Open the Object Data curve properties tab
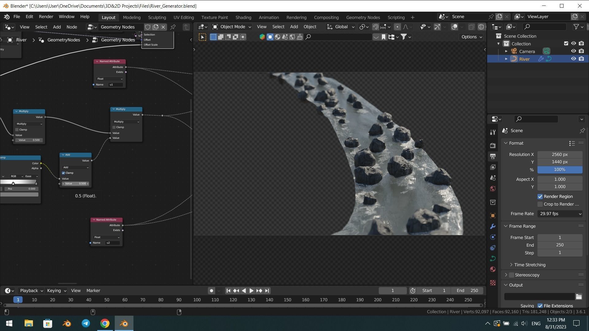Screen dimensions: 589x331 [493, 259]
